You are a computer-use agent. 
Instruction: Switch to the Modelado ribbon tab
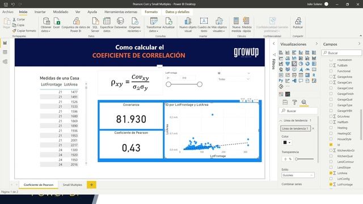click(x=61, y=12)
